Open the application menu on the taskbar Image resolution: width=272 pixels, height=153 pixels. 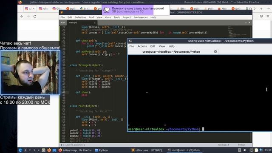[x=20, y=150]
